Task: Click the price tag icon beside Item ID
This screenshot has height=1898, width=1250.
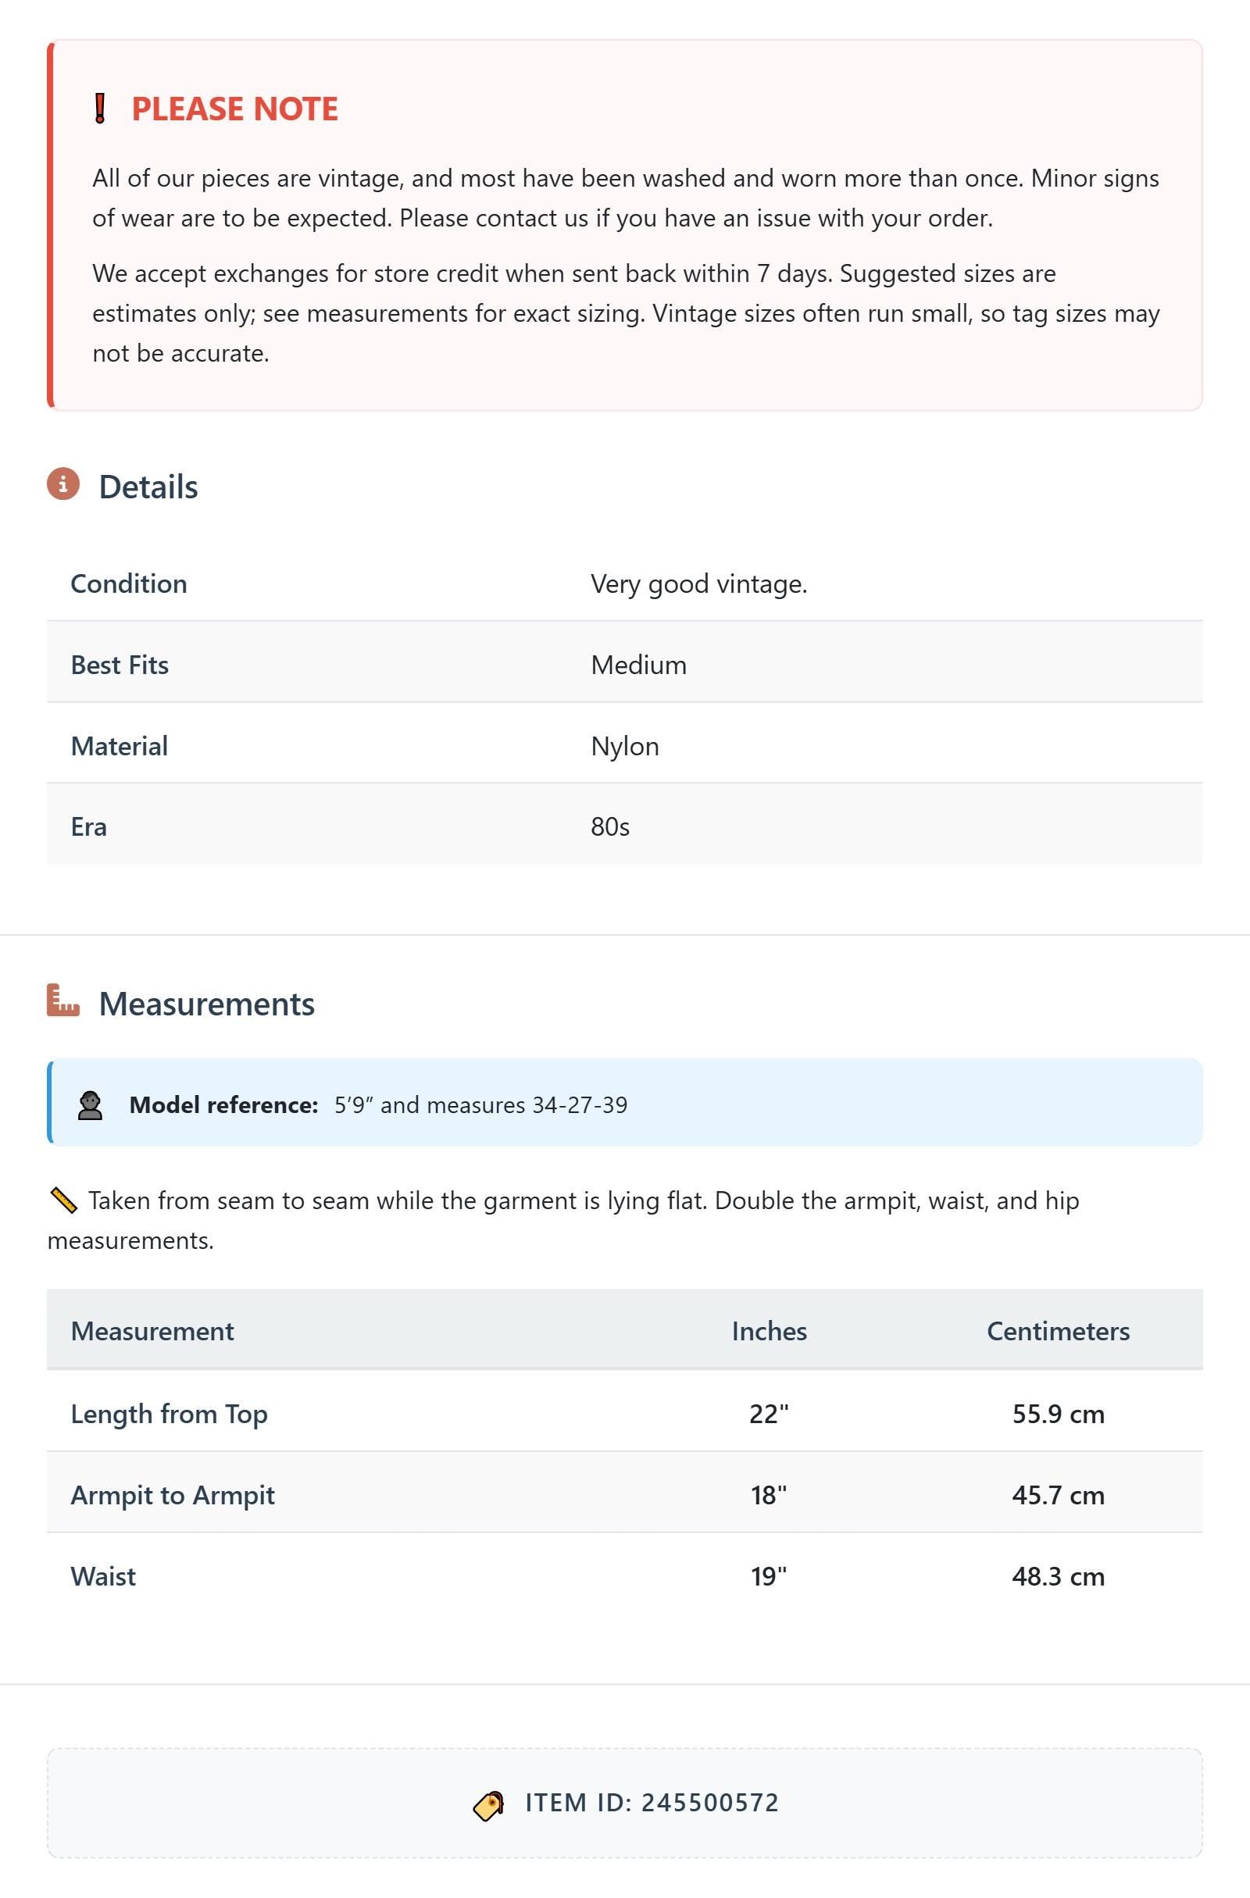Action: pyautogui.click(x=488, y=1803)
